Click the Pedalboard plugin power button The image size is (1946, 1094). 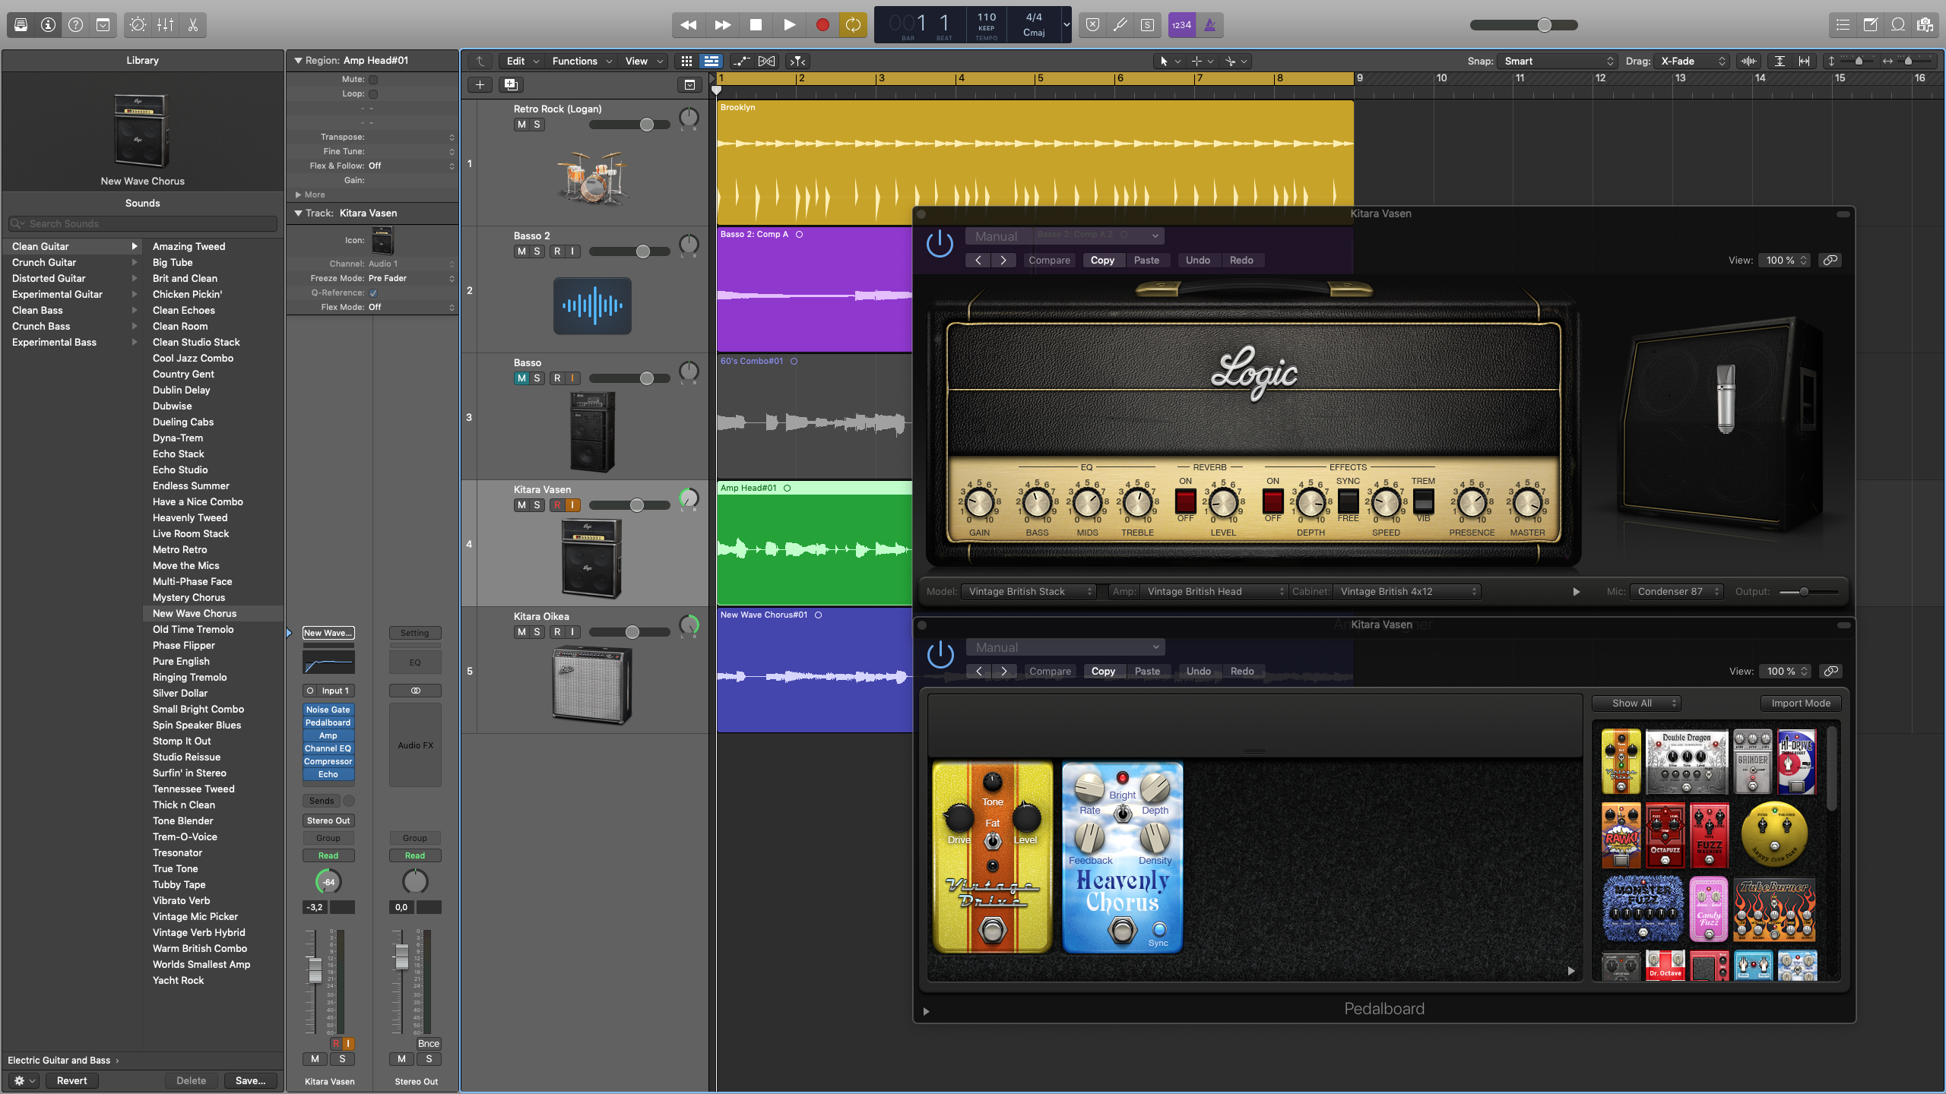click(x=940, y=655)
